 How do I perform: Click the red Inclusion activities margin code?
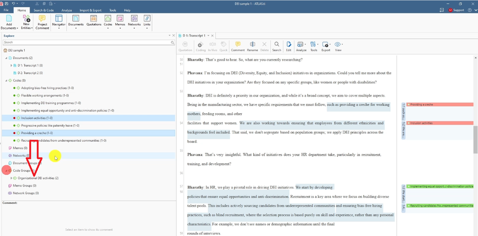tap(440, 123)
